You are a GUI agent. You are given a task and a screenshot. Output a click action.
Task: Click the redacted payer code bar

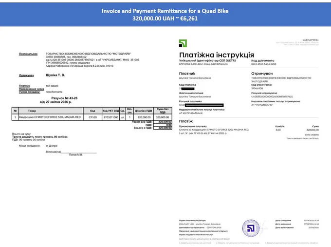click(187, 89)
